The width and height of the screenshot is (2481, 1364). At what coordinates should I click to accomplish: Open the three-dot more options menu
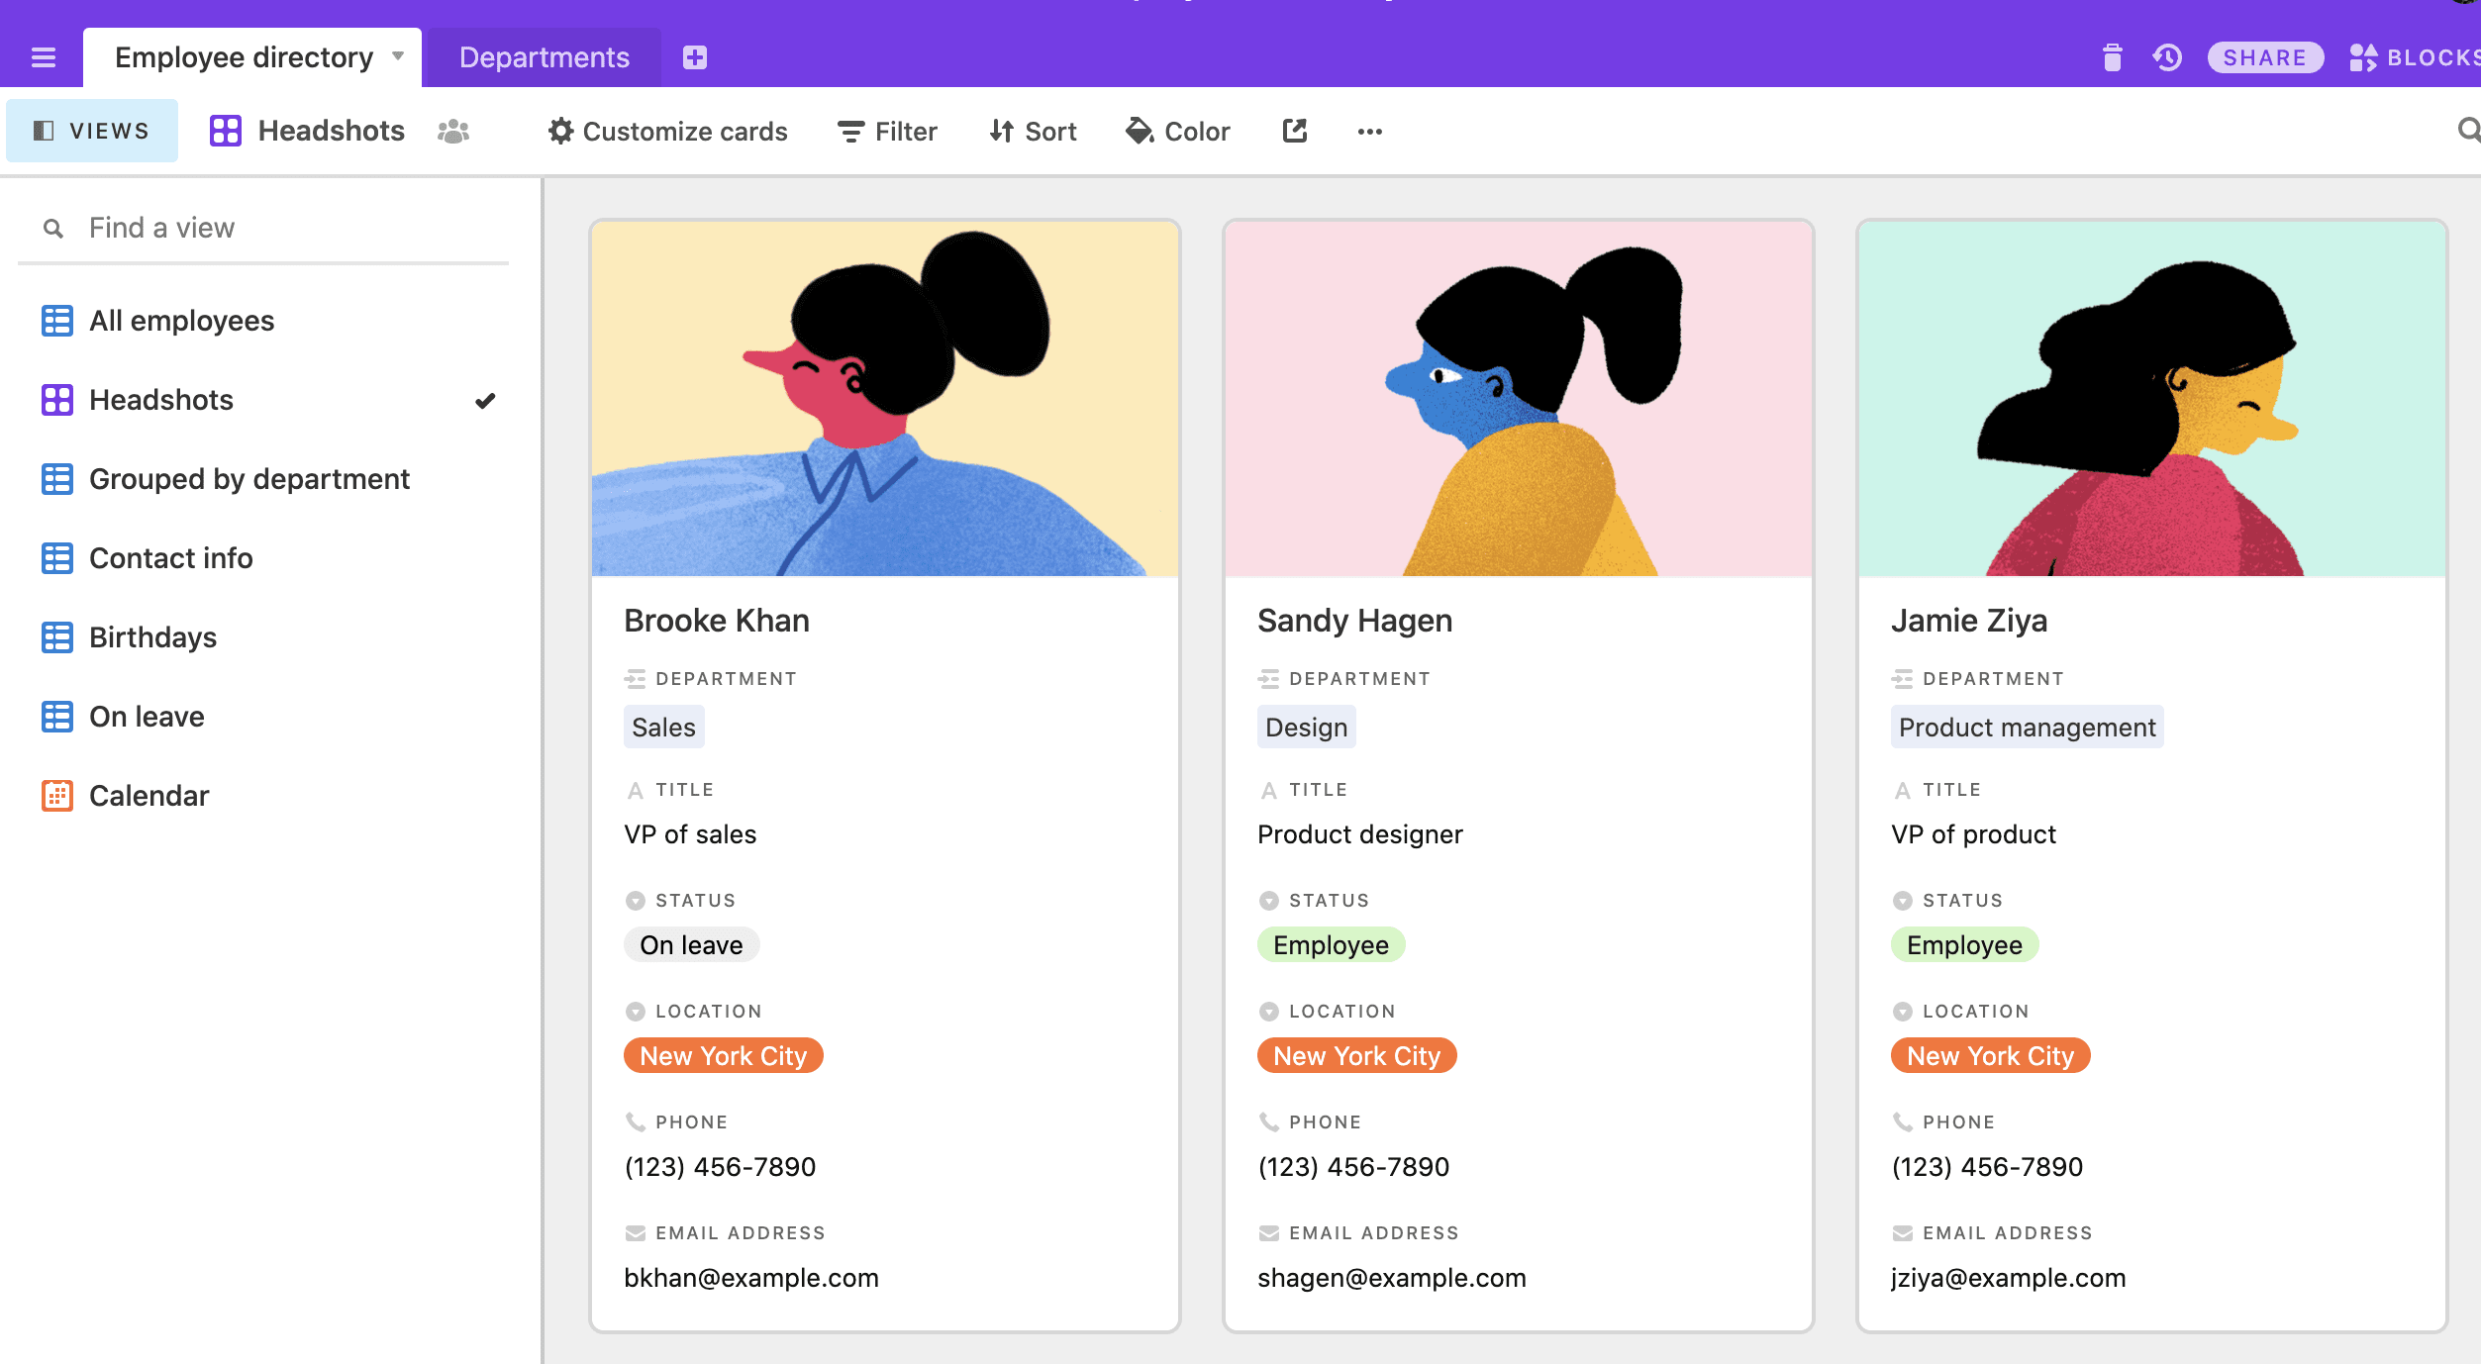[1369, 131]
